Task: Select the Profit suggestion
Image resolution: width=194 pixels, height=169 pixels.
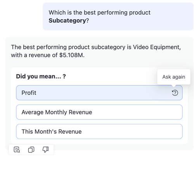Action: pos(99,93)
